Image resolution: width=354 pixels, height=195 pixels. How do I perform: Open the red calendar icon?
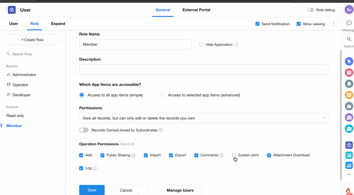tap(349, 73)
